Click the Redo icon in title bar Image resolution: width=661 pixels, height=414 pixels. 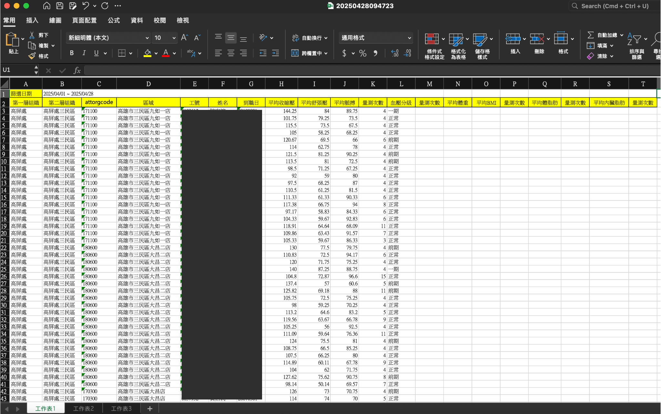click(x=105, y=6)
